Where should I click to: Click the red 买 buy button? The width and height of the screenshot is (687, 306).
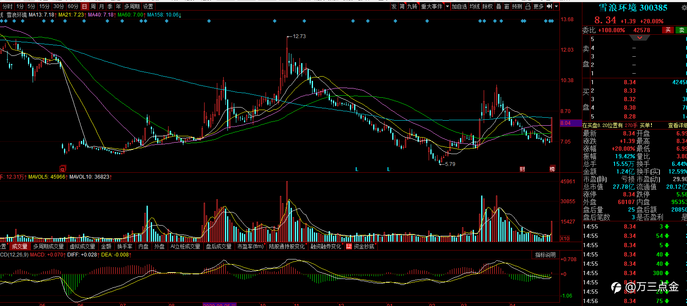tap(668, 30)
